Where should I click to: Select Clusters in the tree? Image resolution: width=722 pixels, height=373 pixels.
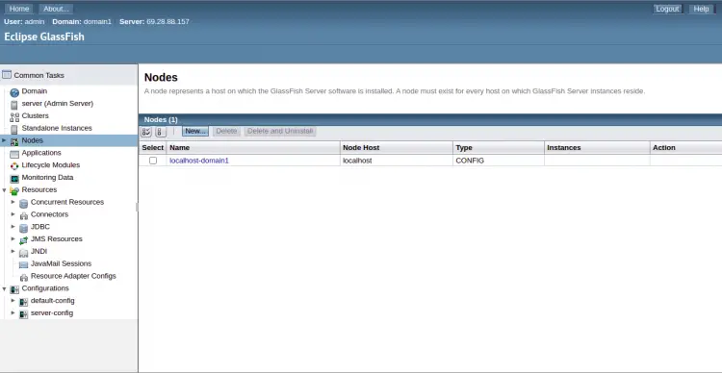pos(35,116)
